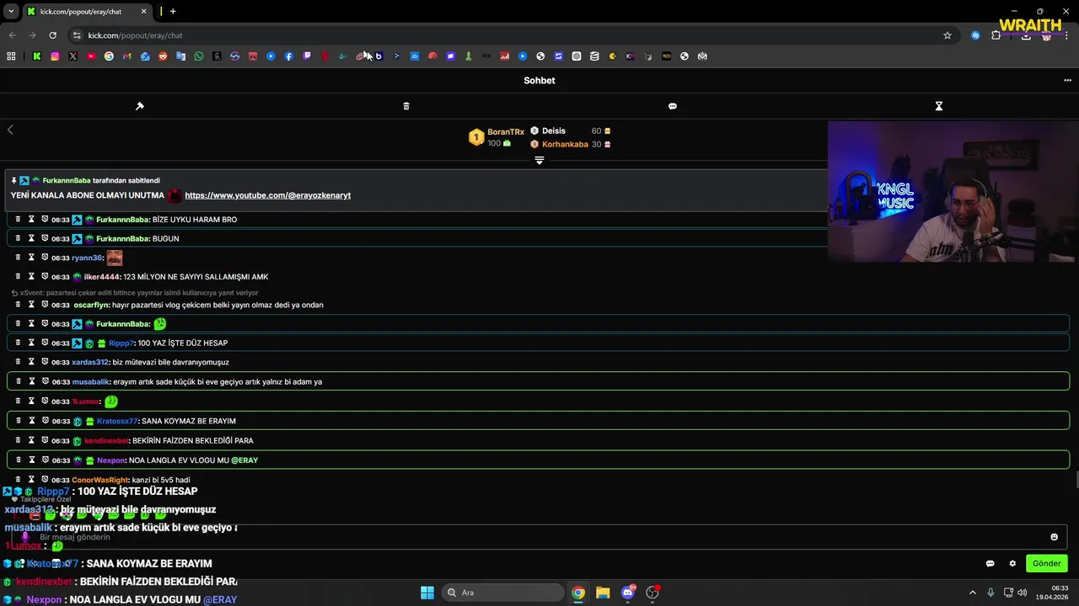Open the volume control in the system tray
The width and height of the screenshot is (1079, 606).
[x=1023, y=593]
